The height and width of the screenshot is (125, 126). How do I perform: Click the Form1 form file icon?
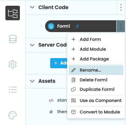[x=51, y=26]
